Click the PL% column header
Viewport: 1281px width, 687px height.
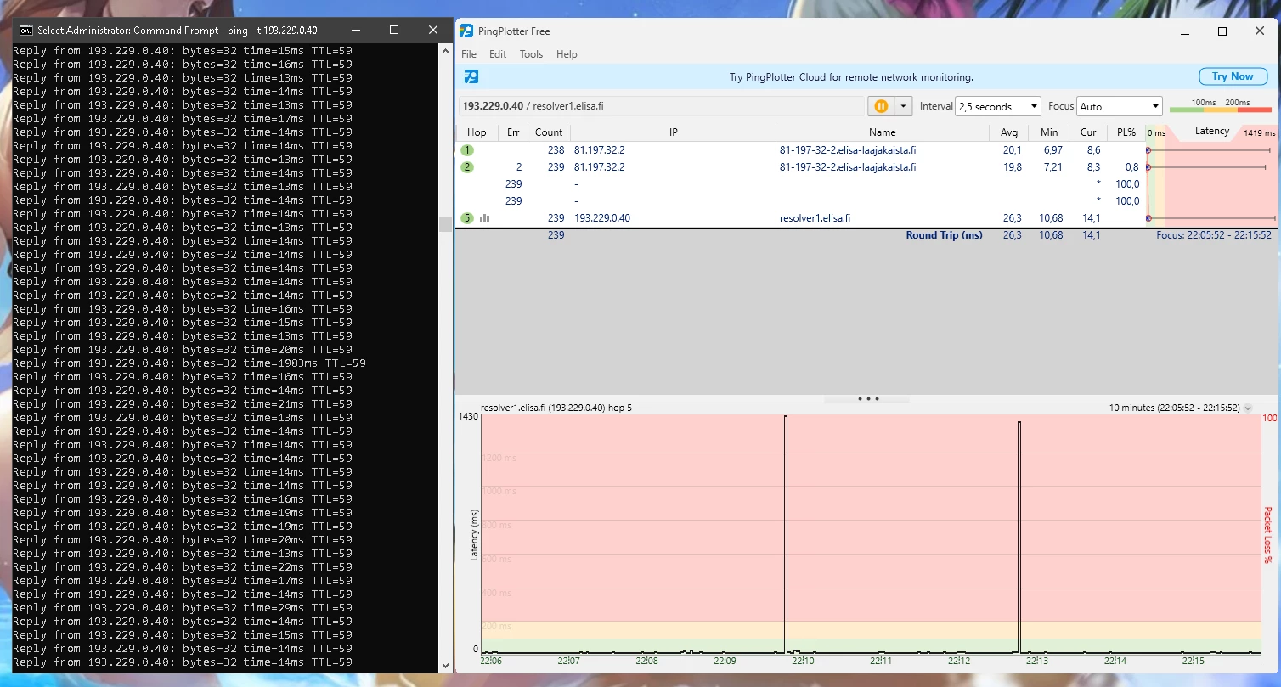pyautogui.click(x=1126, y=132)
